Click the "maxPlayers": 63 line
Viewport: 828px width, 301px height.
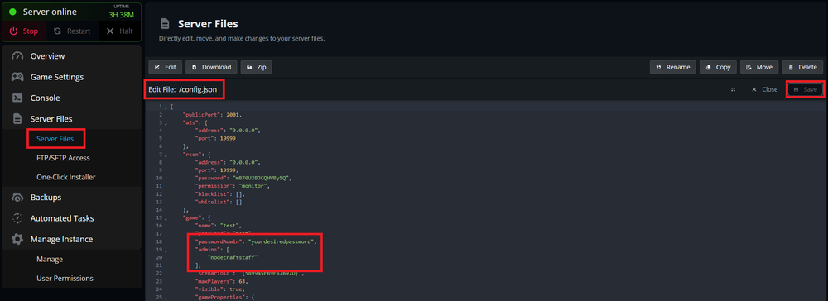click(221, 281)
